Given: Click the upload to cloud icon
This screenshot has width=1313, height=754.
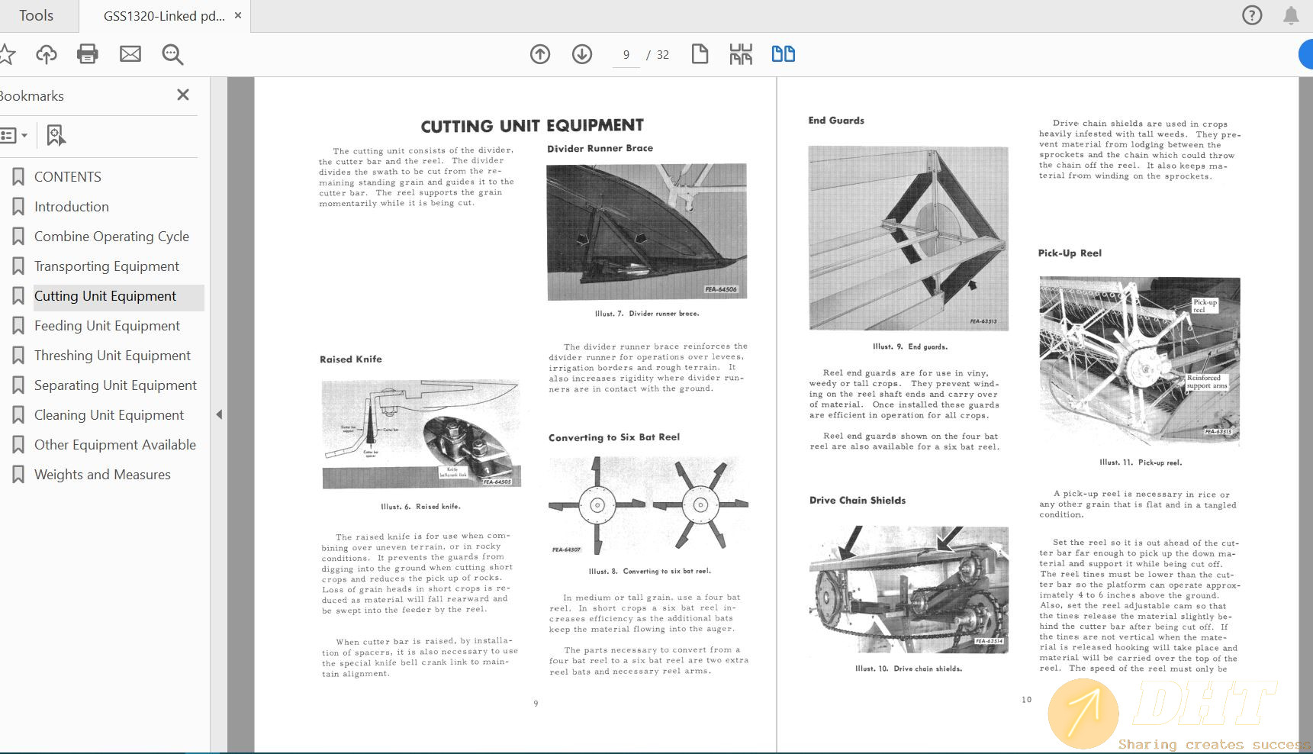Looking at the screenshot, I should click(47, 54).
